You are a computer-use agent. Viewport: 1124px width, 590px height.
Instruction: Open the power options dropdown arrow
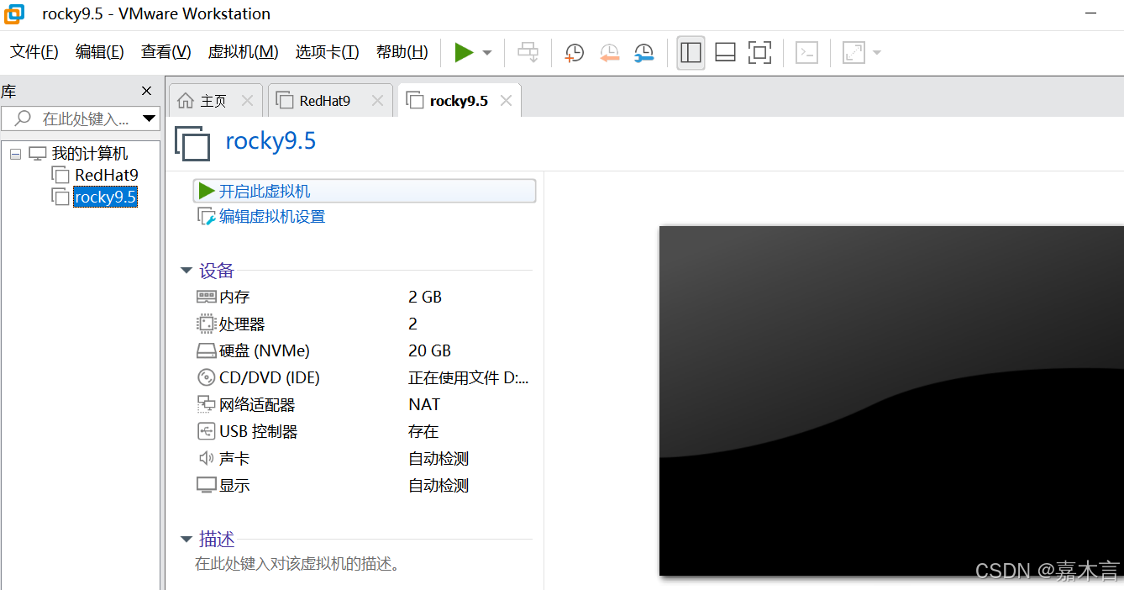point(487,53)
